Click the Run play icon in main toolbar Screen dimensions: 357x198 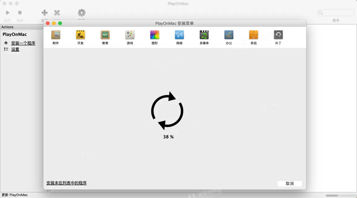(7, 13)
